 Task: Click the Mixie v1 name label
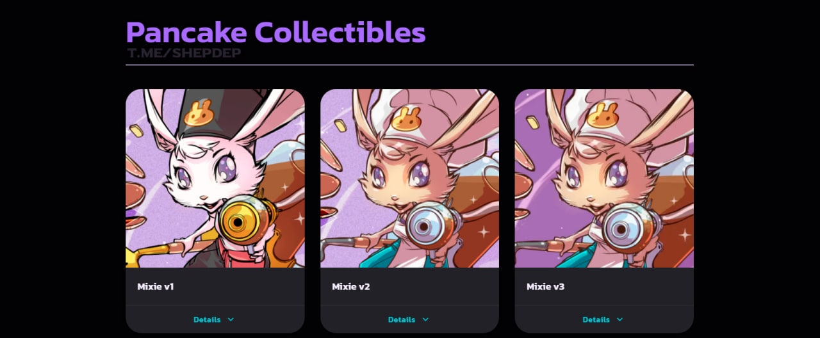156,287
